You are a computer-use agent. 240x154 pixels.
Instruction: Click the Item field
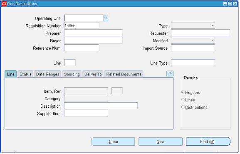click(x=86, y=91)
